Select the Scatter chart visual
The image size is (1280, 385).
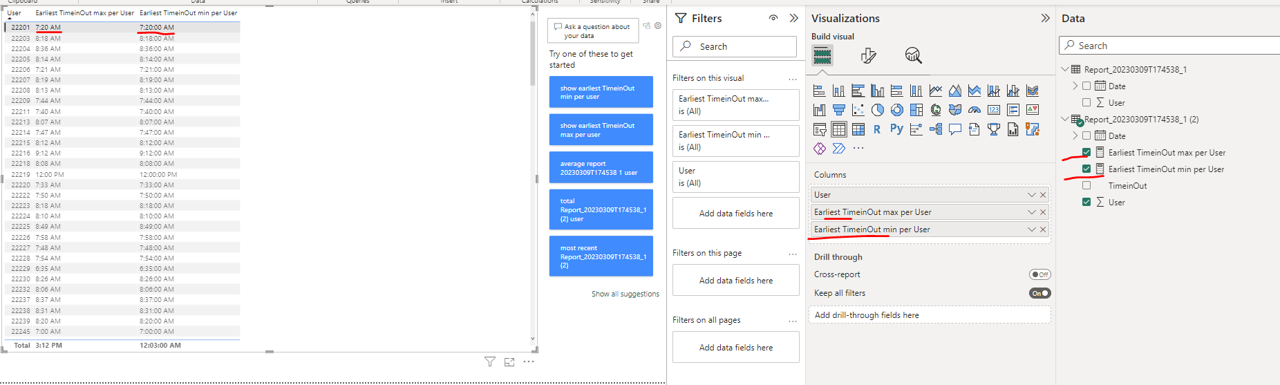click(858, 110)
